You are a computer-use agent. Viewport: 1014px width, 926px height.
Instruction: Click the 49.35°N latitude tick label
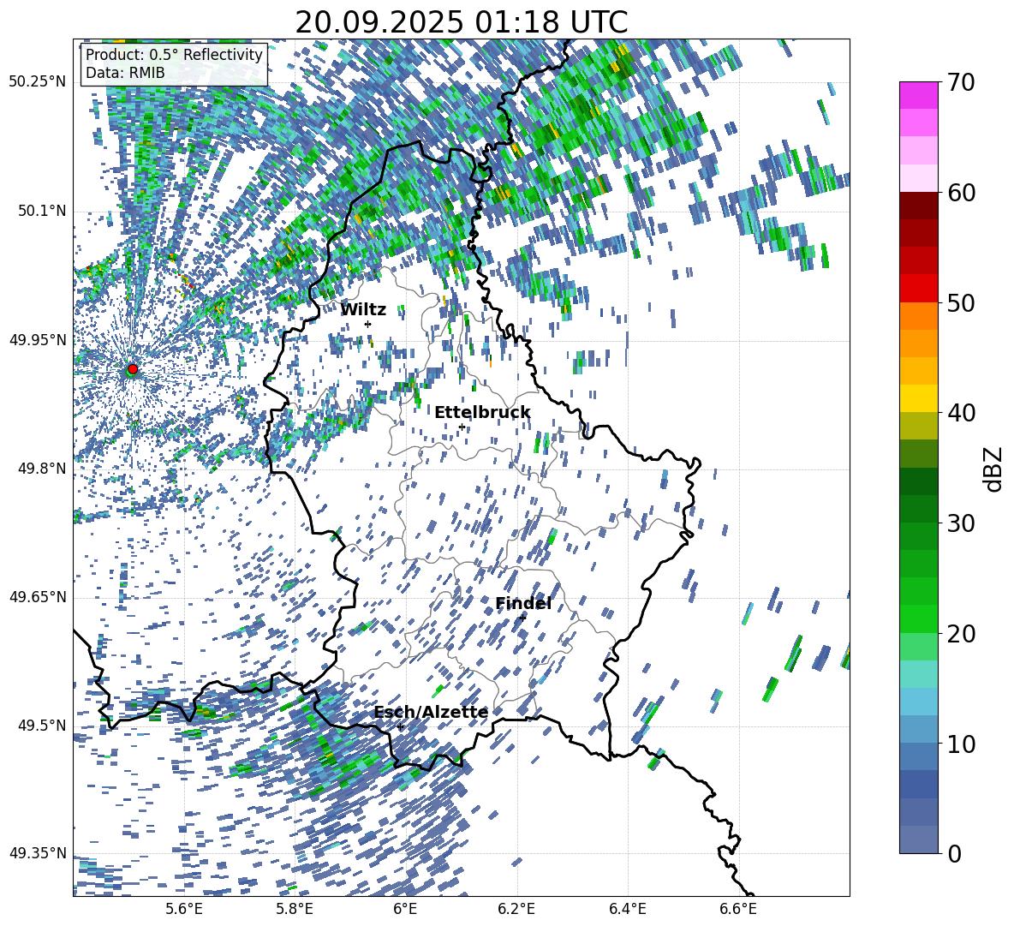pyautogui.click(x=38, y=853)
